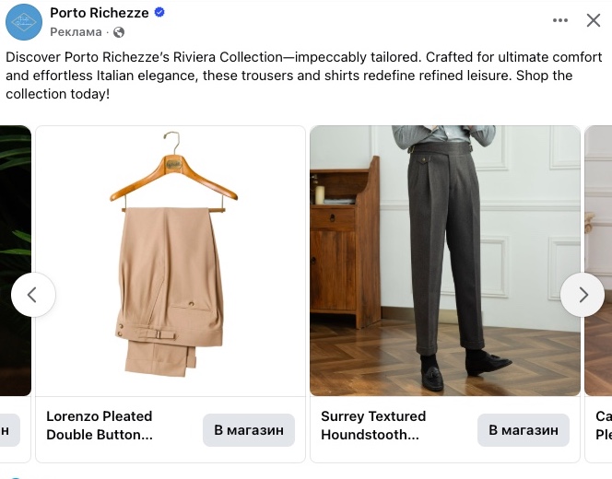Click the blue verified badge
This screenshot has width=612, height=479.
[159, 13]
